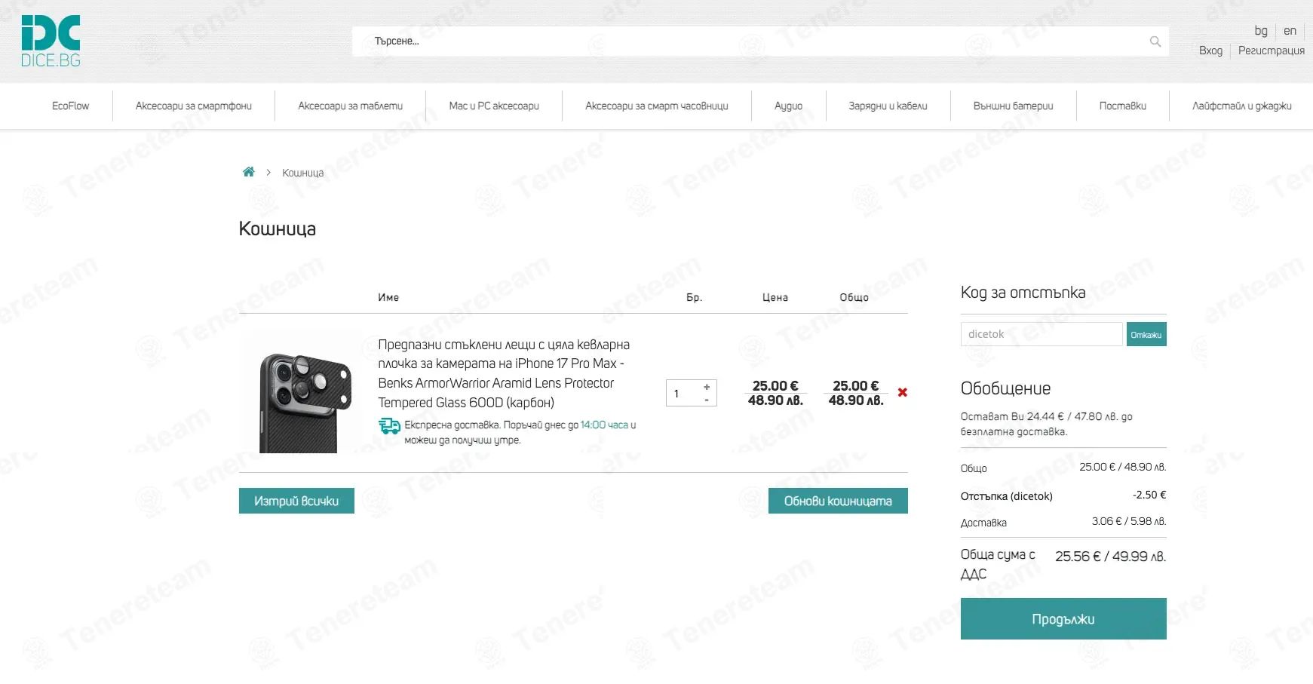Open Аксесоари за смарт часовници menu
Viewport: 1313px width, 684px height.
point(657,106)
